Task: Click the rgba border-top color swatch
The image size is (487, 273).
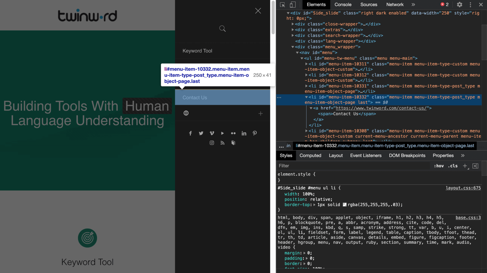Action: coord(344,204)
